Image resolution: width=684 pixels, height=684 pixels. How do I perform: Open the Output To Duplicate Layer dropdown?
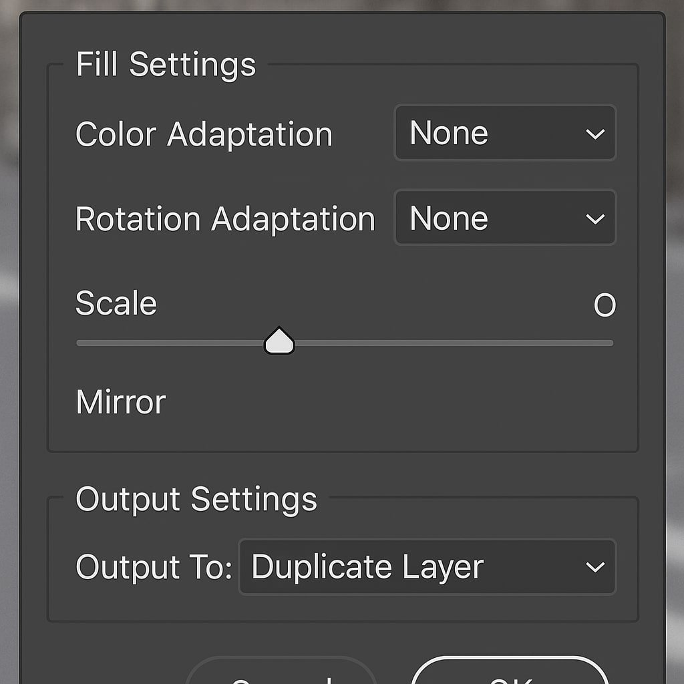click(x=427, y=566)
